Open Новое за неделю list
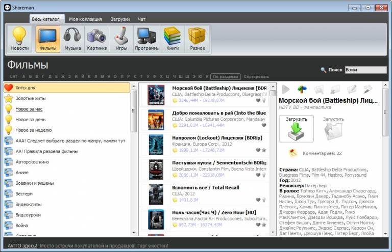Screen dimensions: 392x252 coord(67,130)
